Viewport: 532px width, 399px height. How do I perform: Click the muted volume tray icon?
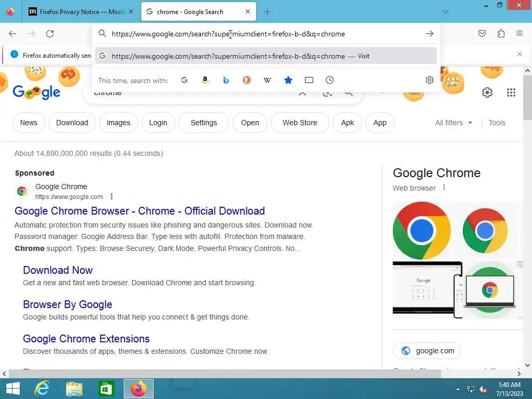coord(483,389)
